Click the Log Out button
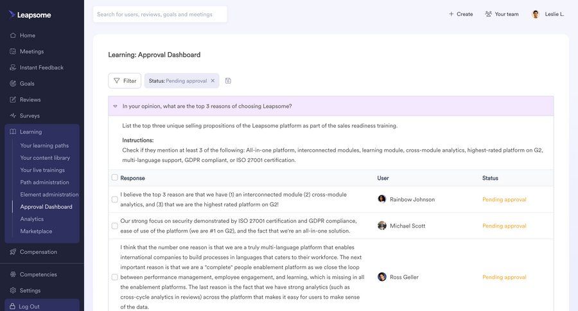Viewport: 578px width, 311px height. [42, 305]
